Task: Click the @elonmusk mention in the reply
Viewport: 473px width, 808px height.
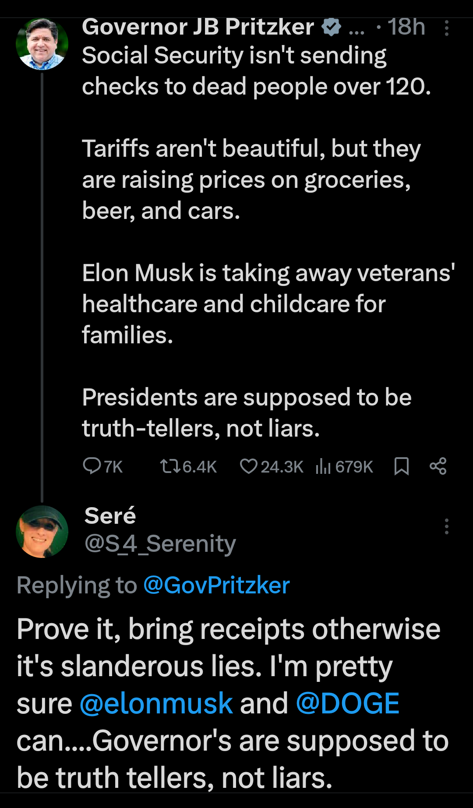Action: tap(156, 703)
